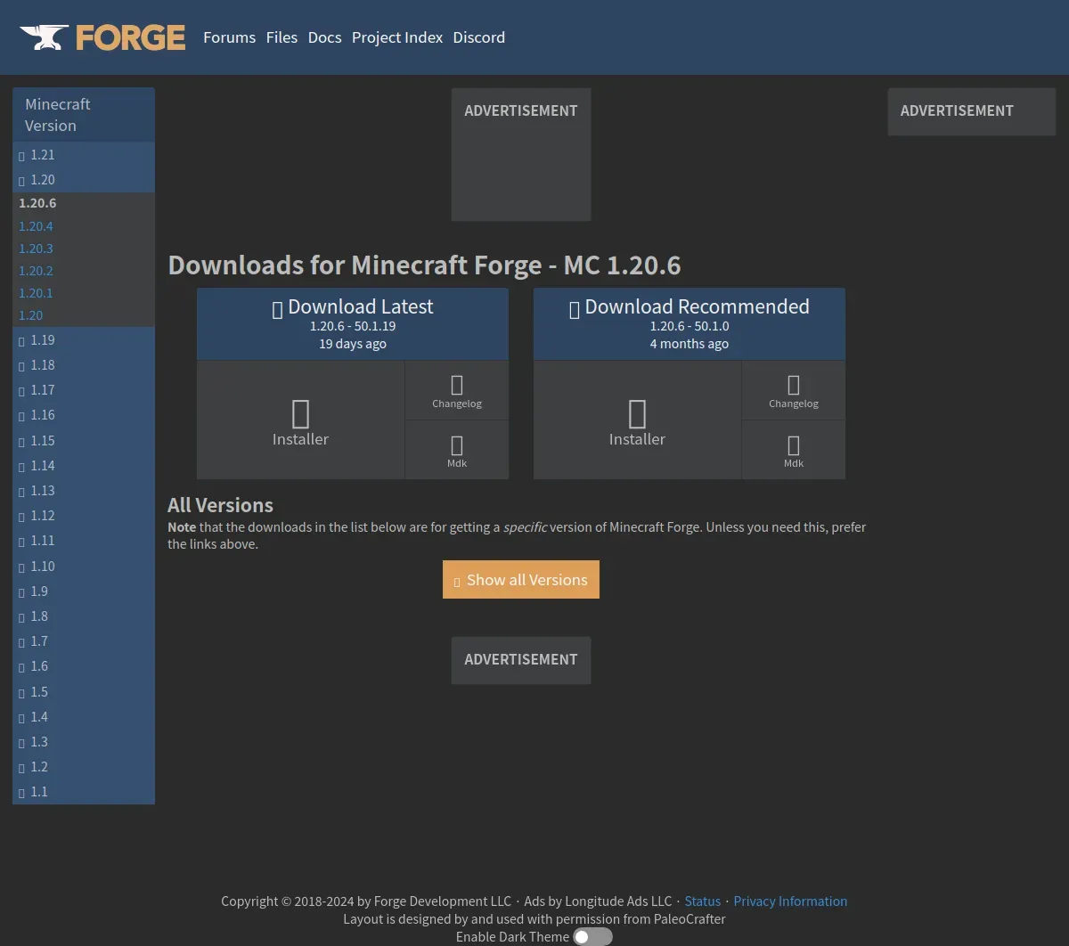The width and height of the screenshot is (1069, 946).
Task: Expand the 1.13 version group
Action: (84, 491)
